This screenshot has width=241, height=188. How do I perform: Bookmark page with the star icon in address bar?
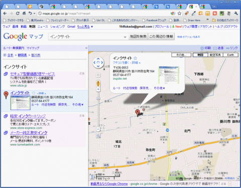click(179, 14)
